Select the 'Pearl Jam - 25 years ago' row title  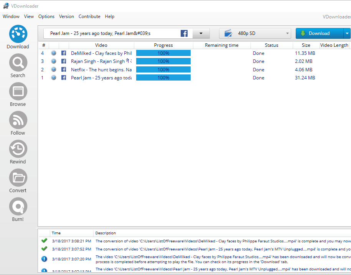pos(101,78)
